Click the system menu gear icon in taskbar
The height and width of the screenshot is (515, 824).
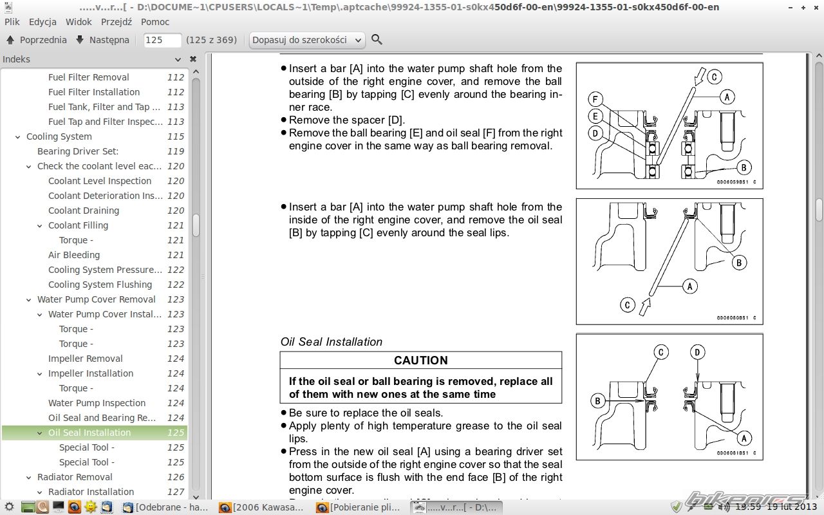pyautogui.click(x=9, y=507)
